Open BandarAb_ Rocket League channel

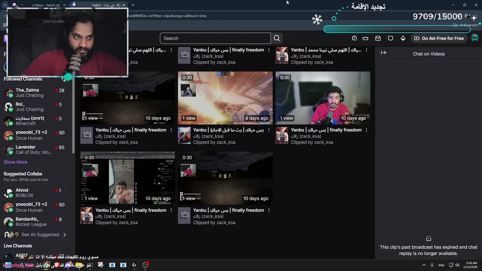tap(36, 222)
